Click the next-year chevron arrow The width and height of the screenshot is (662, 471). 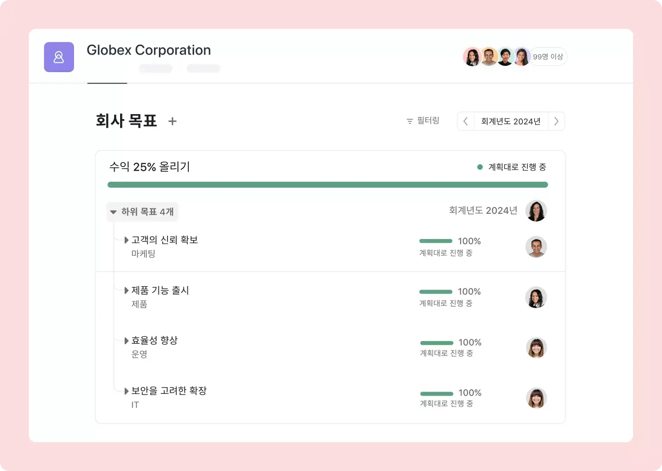pos(556,121)
